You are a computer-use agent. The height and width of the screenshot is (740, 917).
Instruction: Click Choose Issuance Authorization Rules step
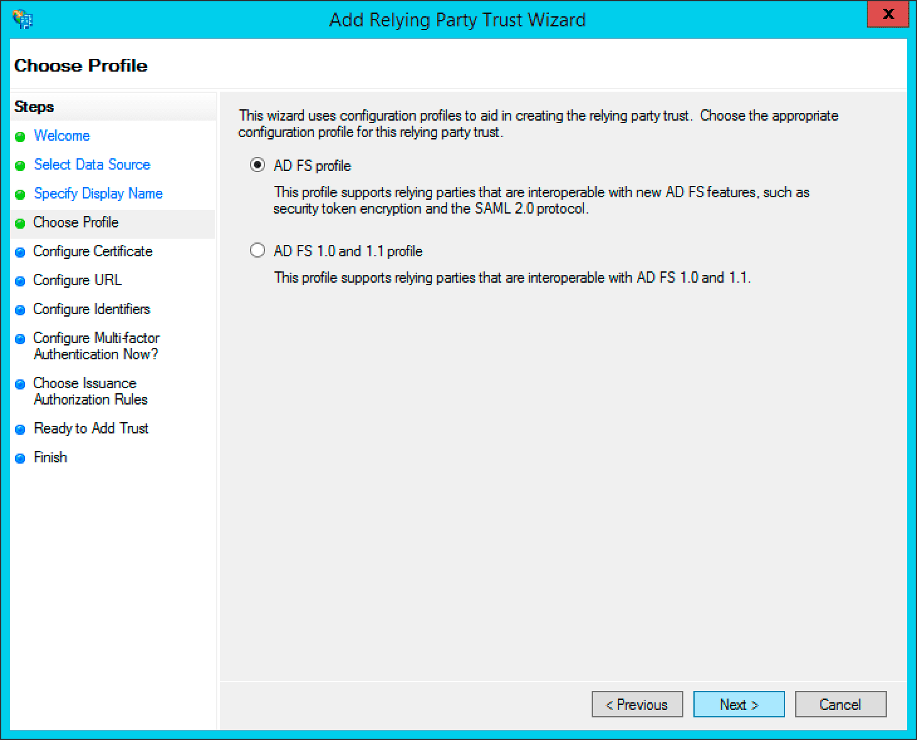[x=90, y=391]
